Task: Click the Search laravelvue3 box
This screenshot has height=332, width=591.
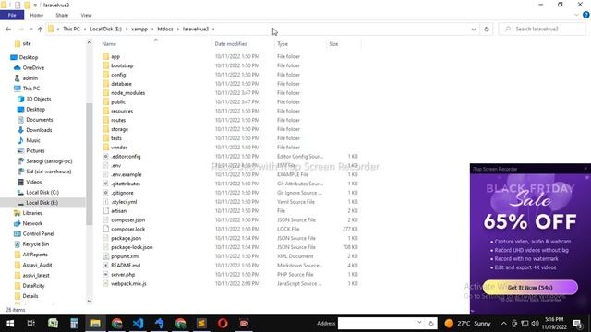Action: coord(542,29)
